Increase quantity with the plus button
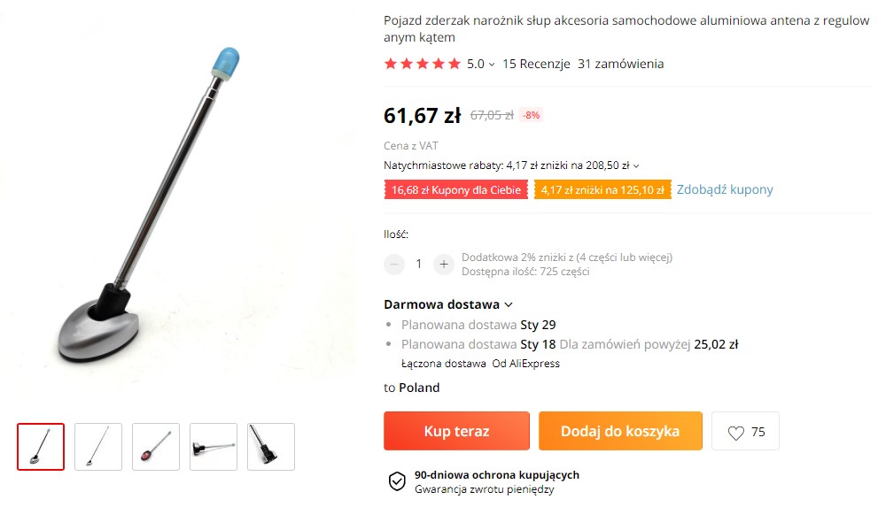 [444, 264]
